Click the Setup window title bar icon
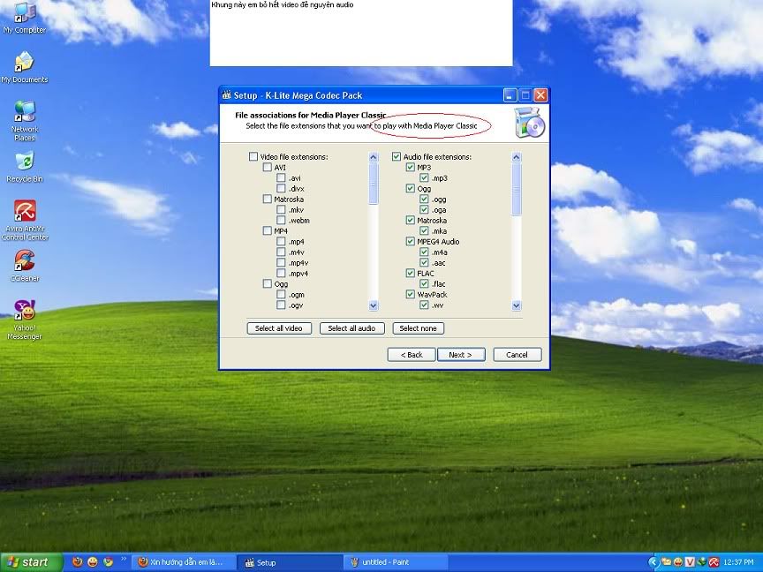The image size is (763, 572). pyautogui.click(x=226, y=94)
